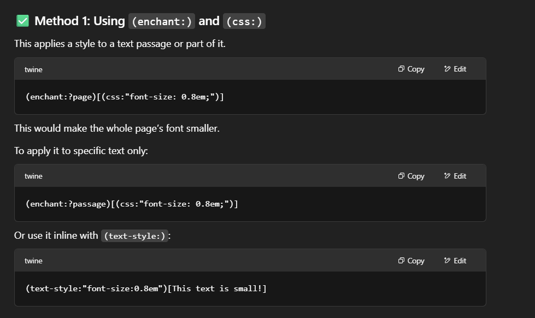The width and height of the screenshot is (535, 318).
Task: Click the twine label of the first code block
Action: [33, 69]
